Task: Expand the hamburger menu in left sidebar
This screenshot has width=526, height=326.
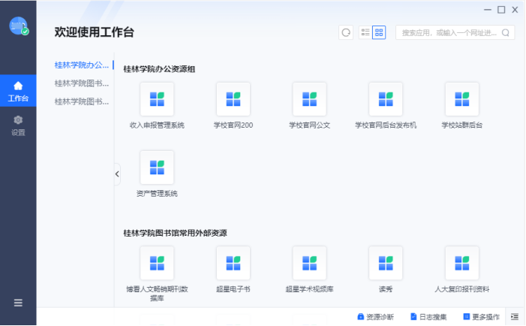Action: tap(18, 303)
